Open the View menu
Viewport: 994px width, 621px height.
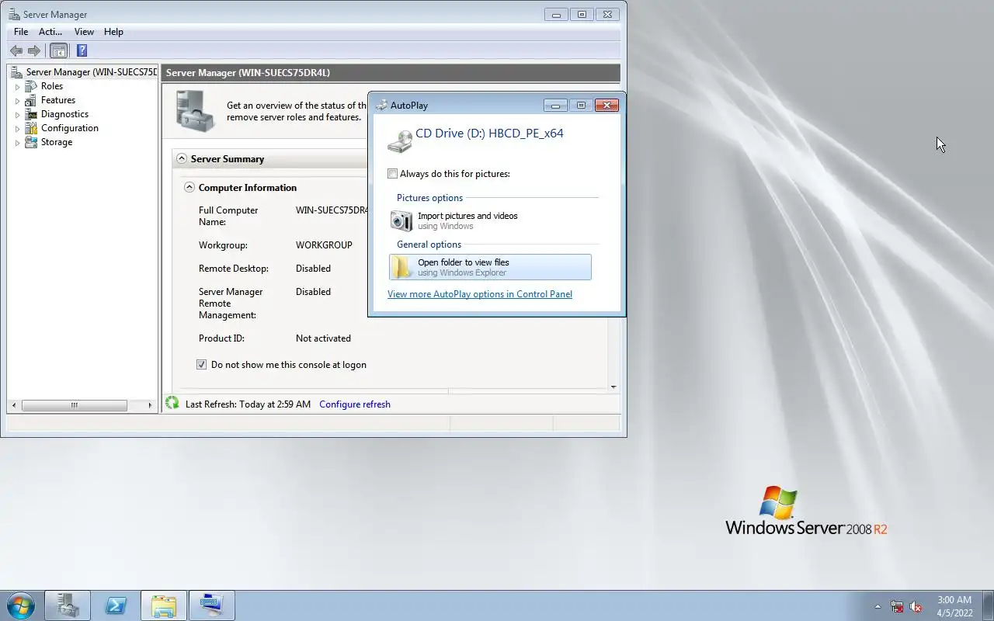[84, 32]
